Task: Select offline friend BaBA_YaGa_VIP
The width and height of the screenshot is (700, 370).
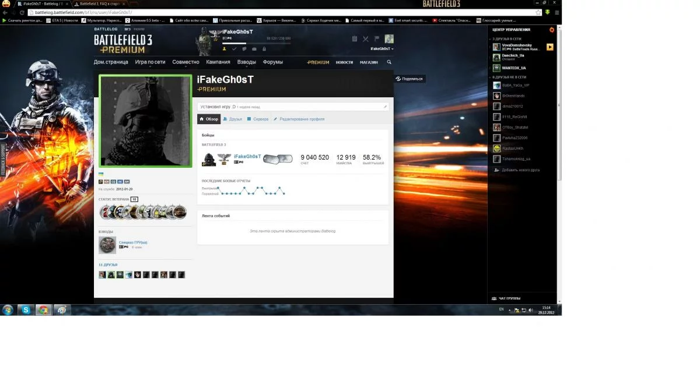Action: click(x=515, y=85)
